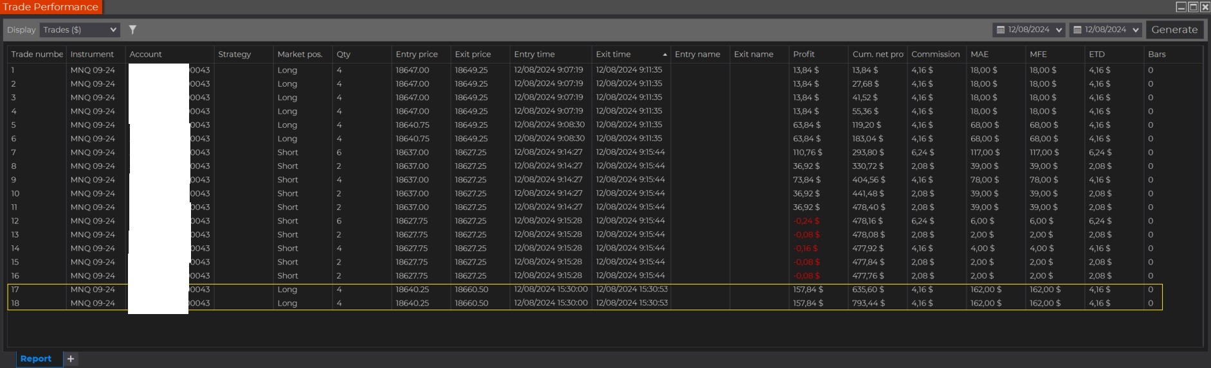
Task: Click exit price 18660.50 in trade 17
Action: pos(471,290)
